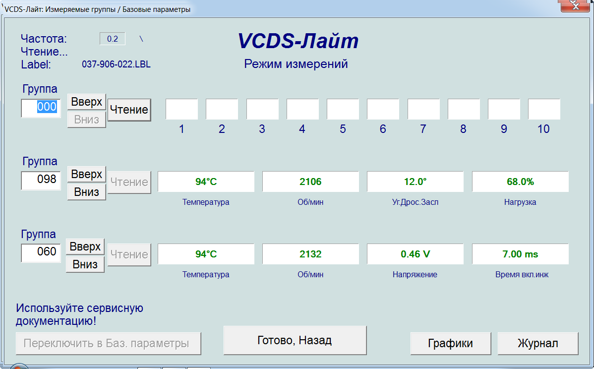Close the VCDS-Лайт window
Image resolution: width=594 pixels, height=369 pixels.
click(x=575, y=5)
